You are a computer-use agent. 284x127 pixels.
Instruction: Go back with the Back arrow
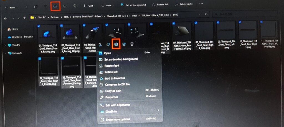point(6,18)
